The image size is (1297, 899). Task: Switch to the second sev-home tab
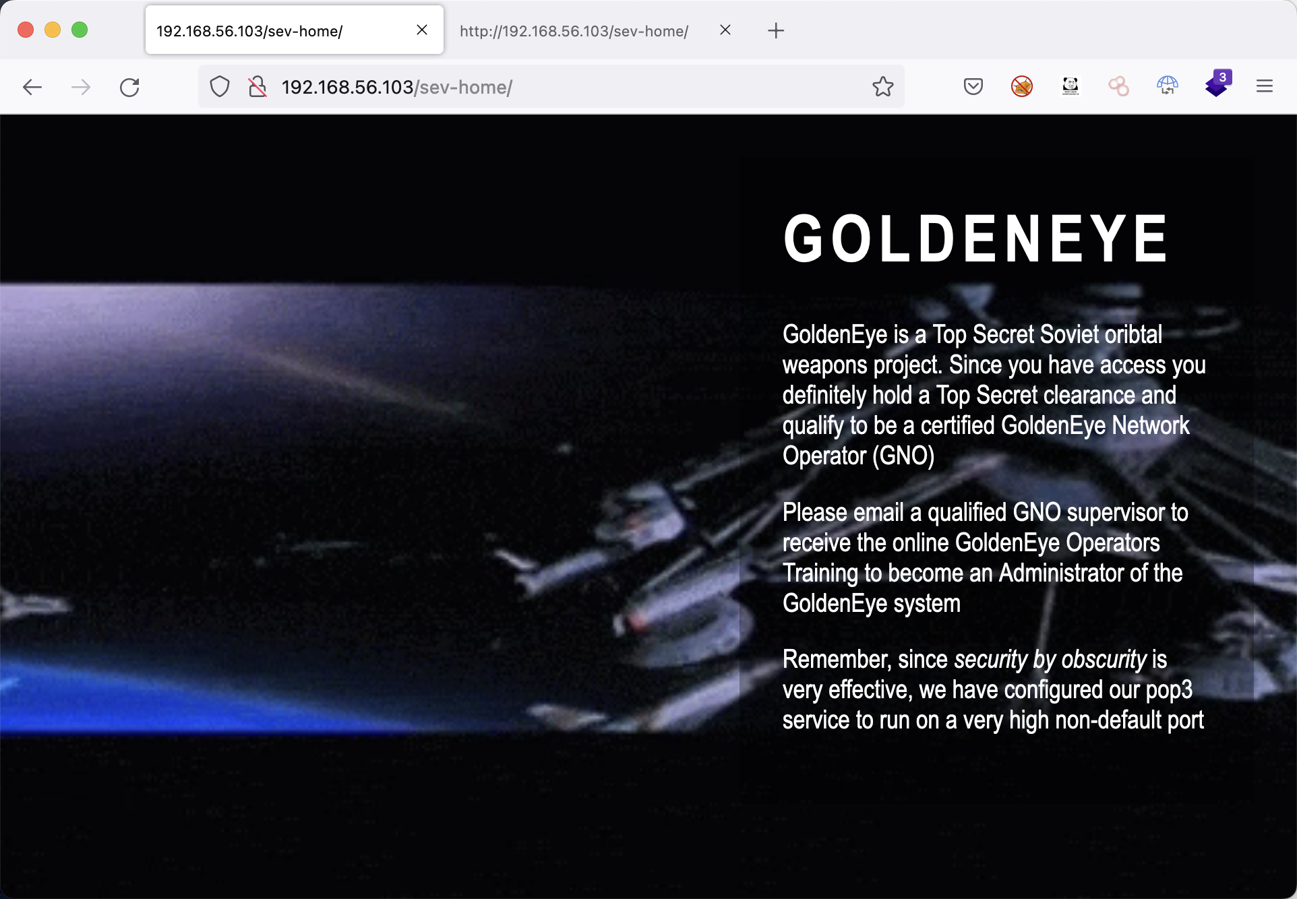coord(573,31)
